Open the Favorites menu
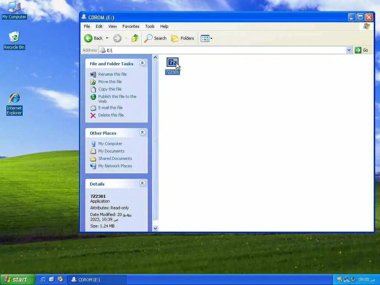This screenshot has width=380, height=285. (131, 26)
